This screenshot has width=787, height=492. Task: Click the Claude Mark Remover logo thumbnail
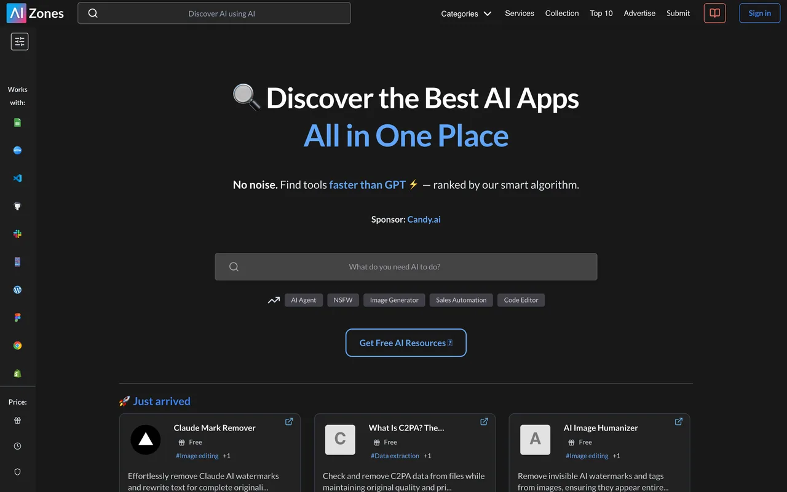coord(146,440)
